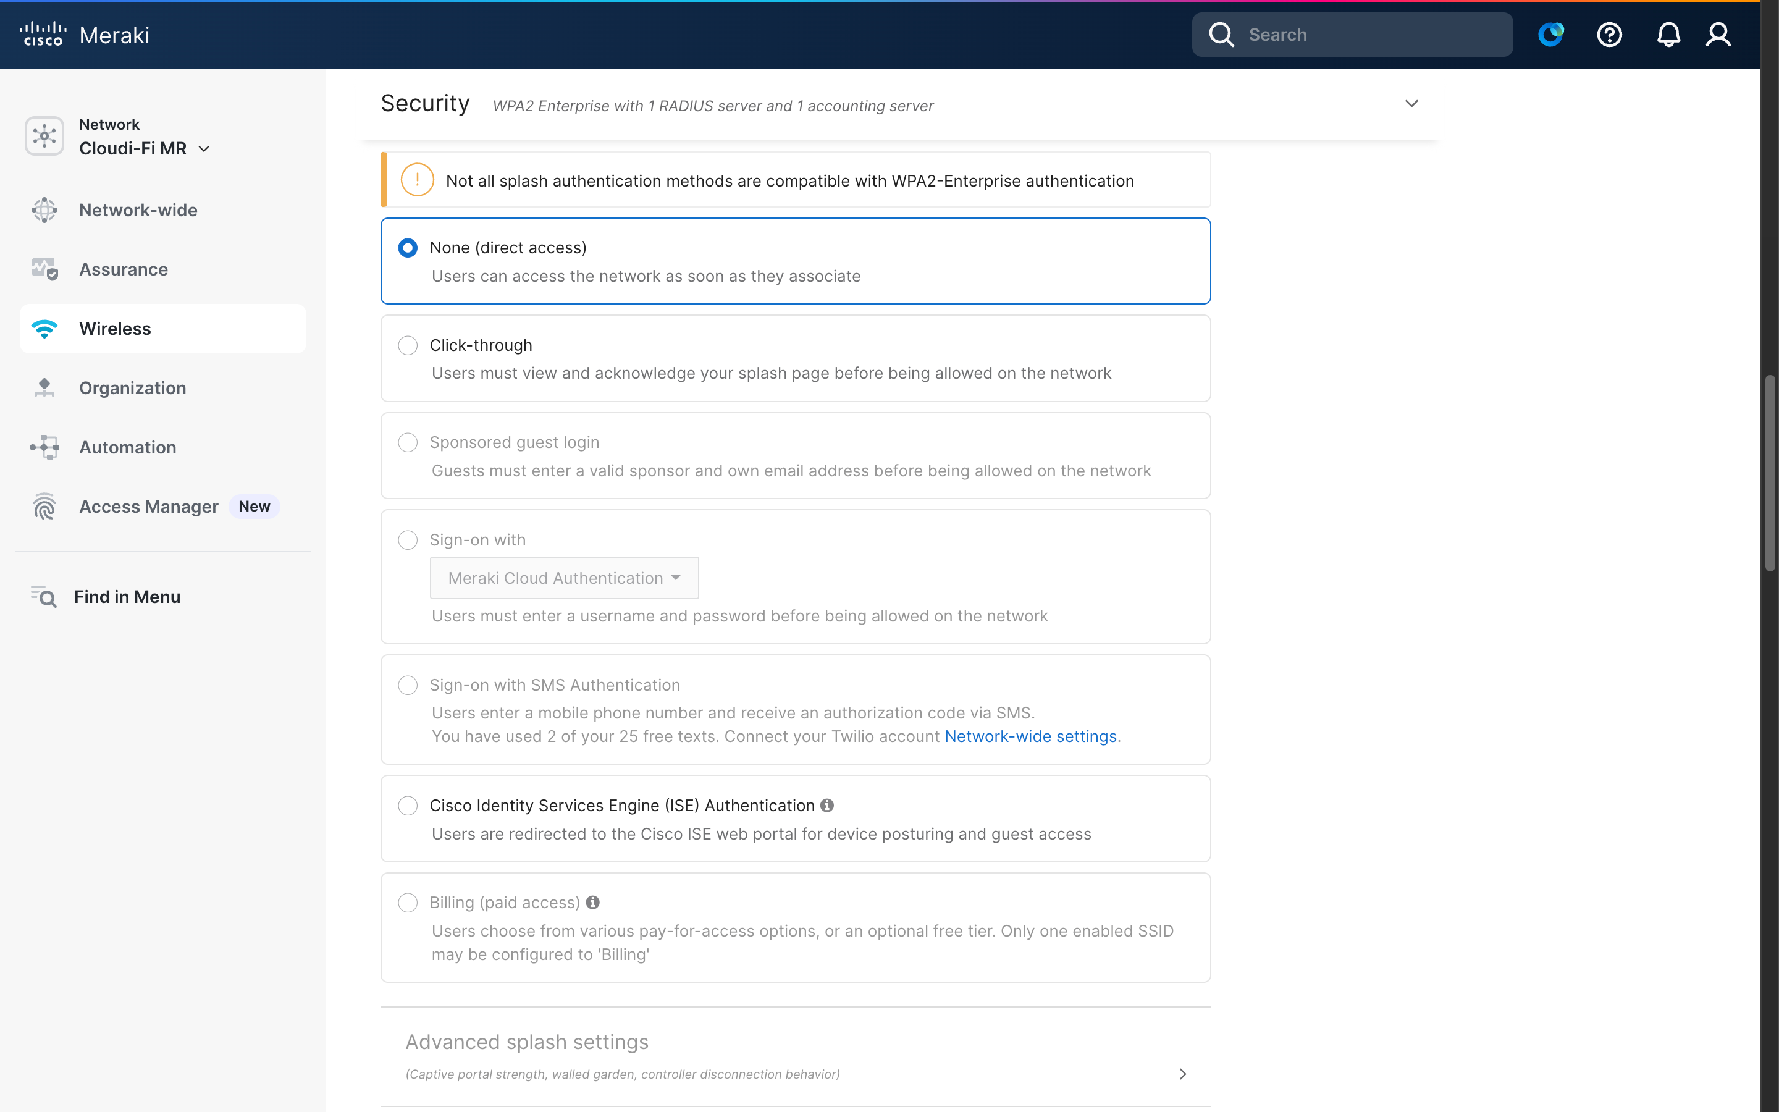Click the ISE Authentication info icon

(x=827, y=806)
